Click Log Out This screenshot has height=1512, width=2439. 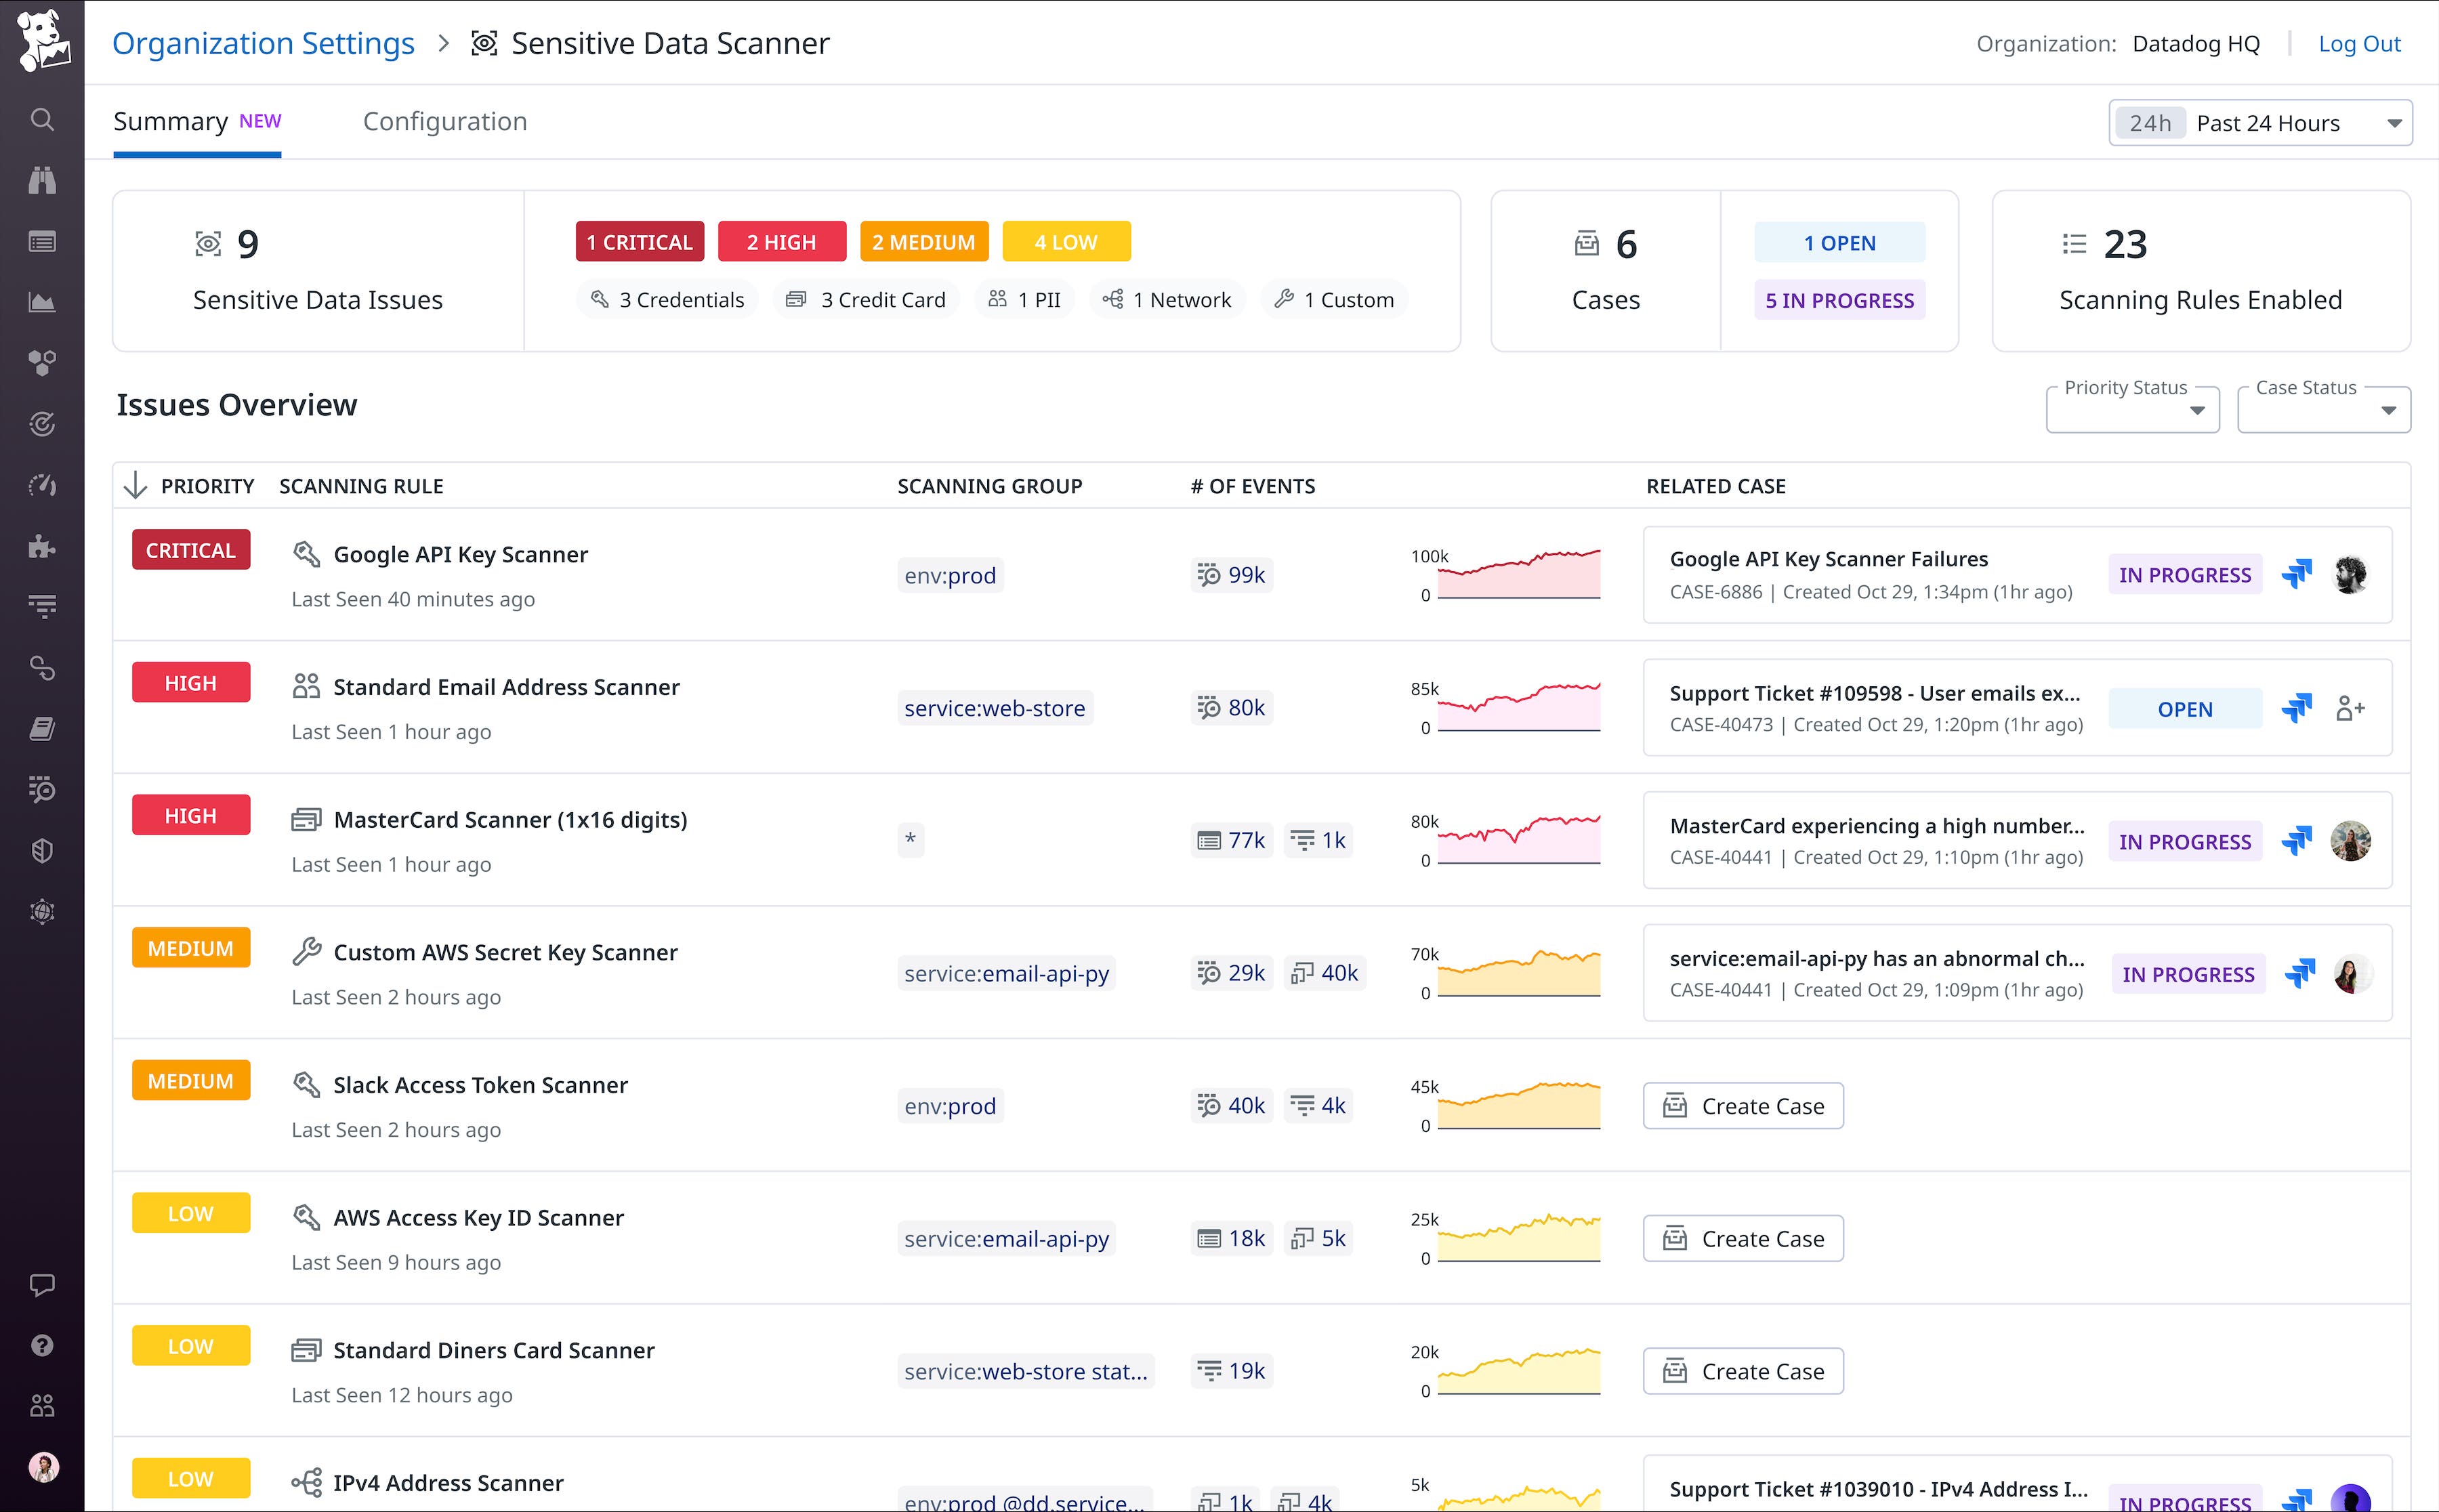[2360, 43]
